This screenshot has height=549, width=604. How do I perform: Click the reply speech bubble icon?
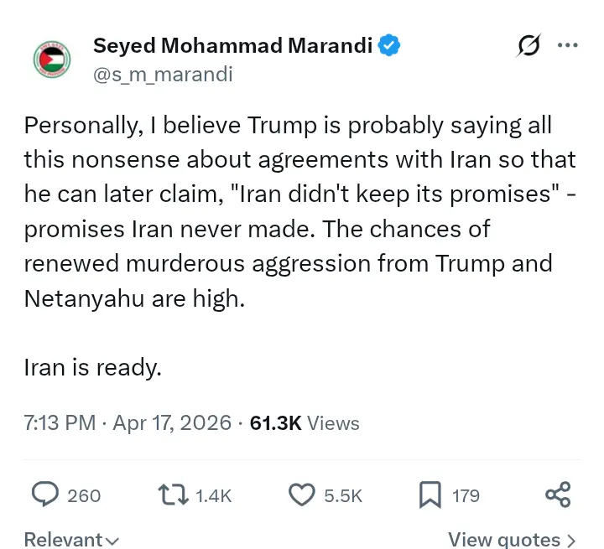coord(44,495)
